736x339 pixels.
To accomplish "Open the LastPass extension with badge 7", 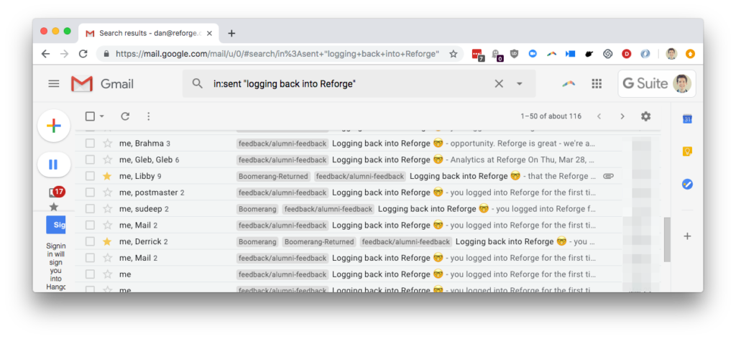I will click(x=477, y=55).
